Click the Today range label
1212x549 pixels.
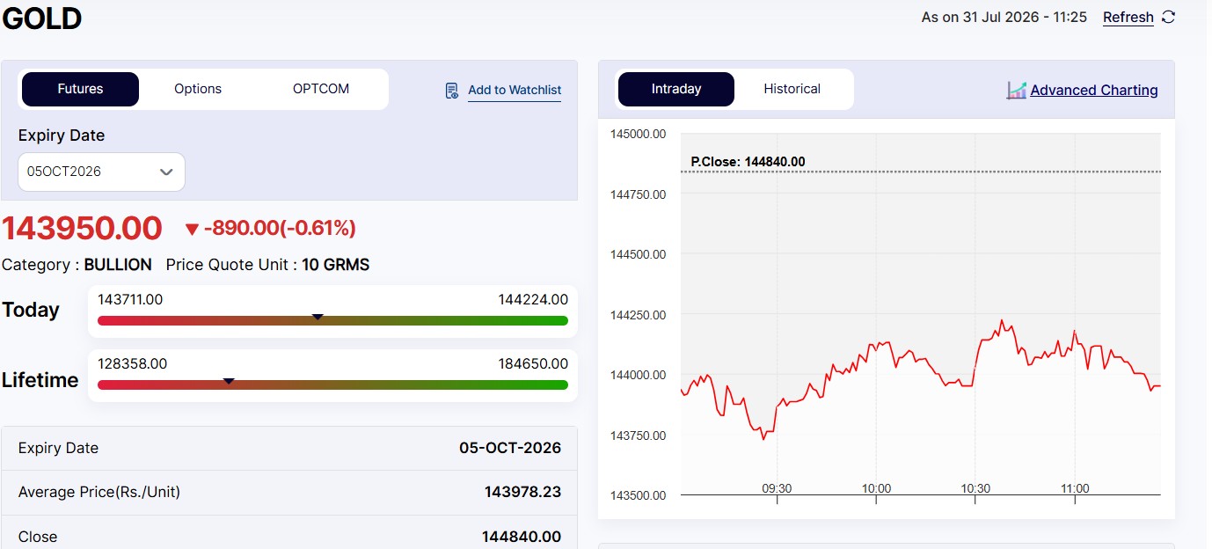click(31, 310)
